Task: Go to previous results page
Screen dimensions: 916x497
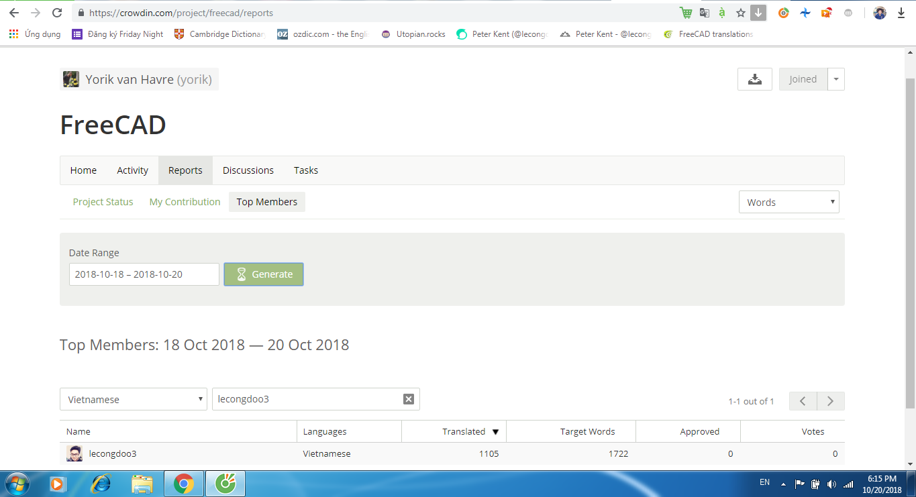Action: click(803, 401)
